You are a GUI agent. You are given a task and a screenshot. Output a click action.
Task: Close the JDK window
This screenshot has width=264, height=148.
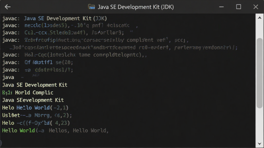(x=256, y=7)
